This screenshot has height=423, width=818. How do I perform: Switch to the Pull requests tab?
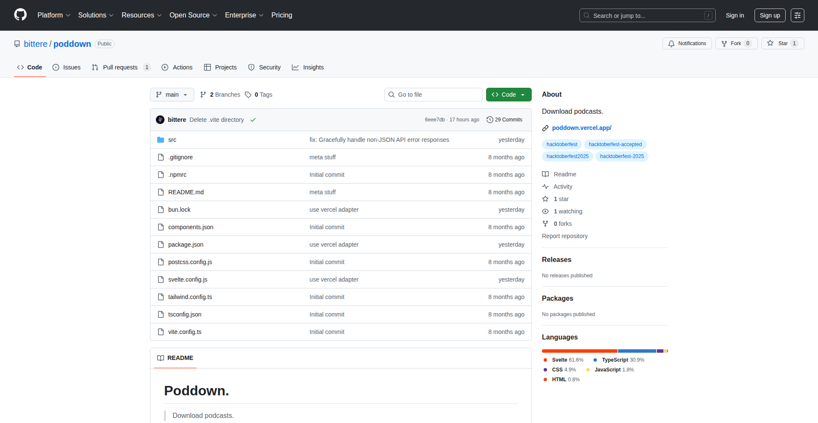pos(120,67)
